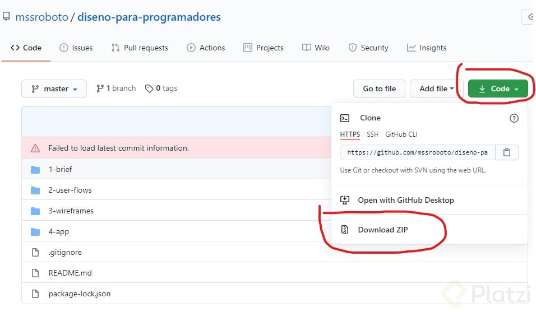Open the Projects tab
The width and height of the screenshot is (536, 312).
263,48
